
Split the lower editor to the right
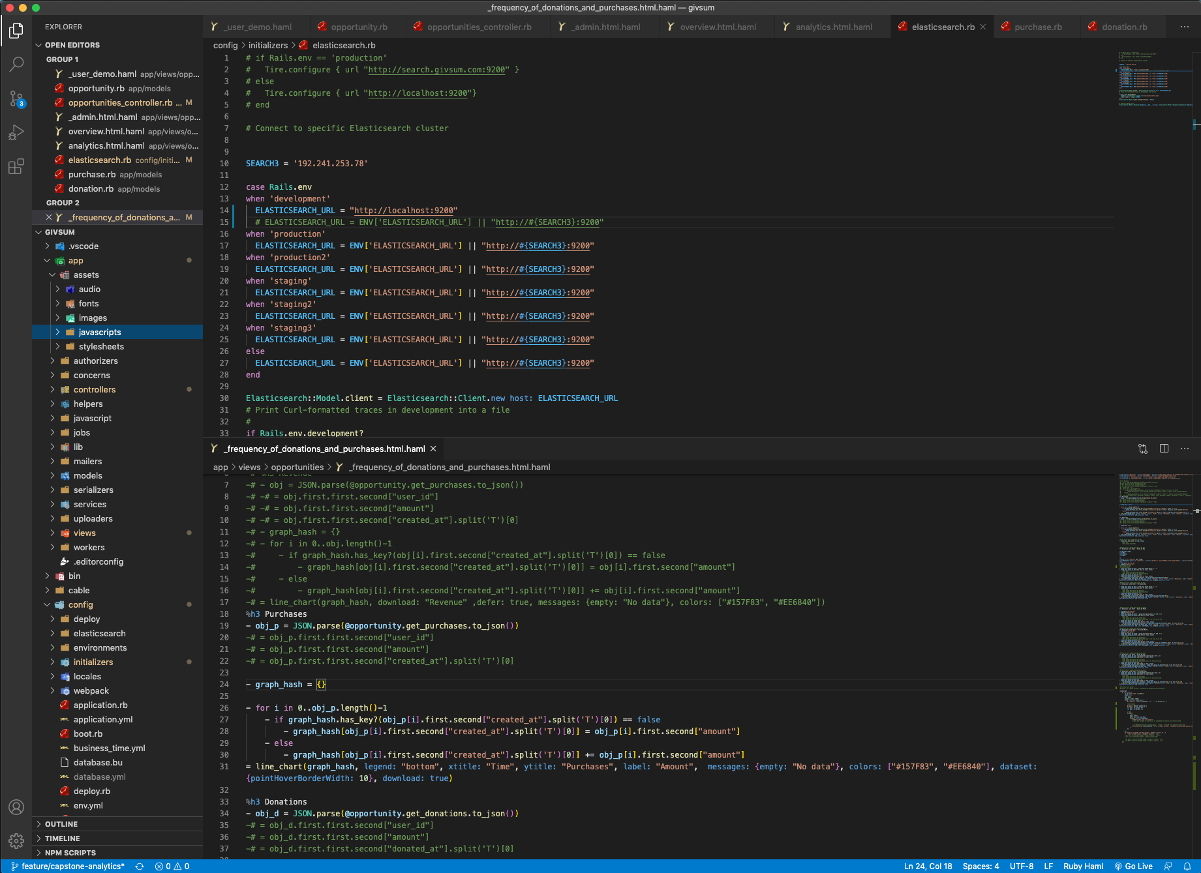pos(1164,449)
